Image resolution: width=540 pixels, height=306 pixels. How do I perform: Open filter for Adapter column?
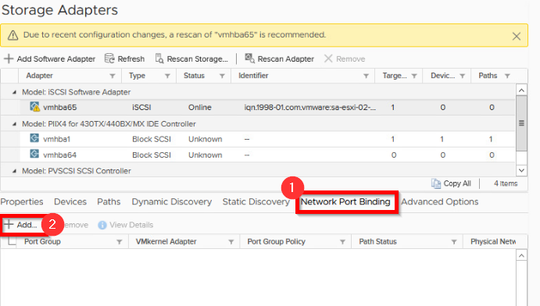tap(113, 76)
